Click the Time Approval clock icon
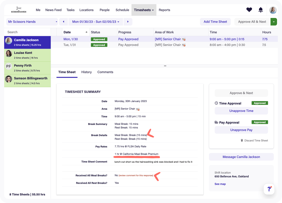 pos(216,103)
